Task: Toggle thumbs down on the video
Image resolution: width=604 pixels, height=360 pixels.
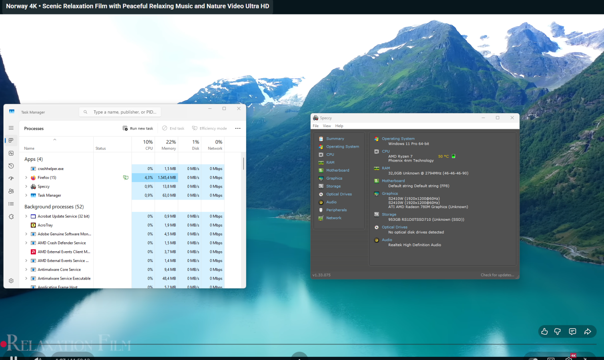Action: [x=558, y=332]
